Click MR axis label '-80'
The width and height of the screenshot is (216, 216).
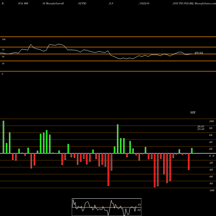coord(211,184)
